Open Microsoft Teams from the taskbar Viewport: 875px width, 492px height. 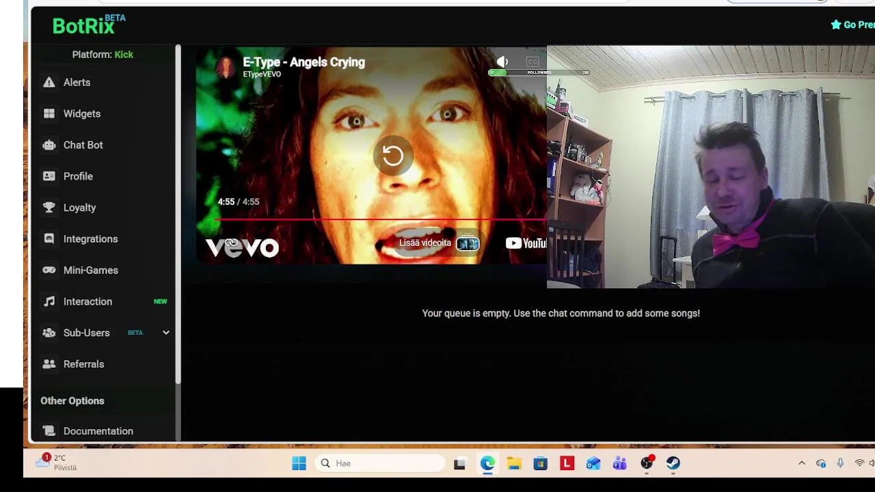click(x=620, y=464)
